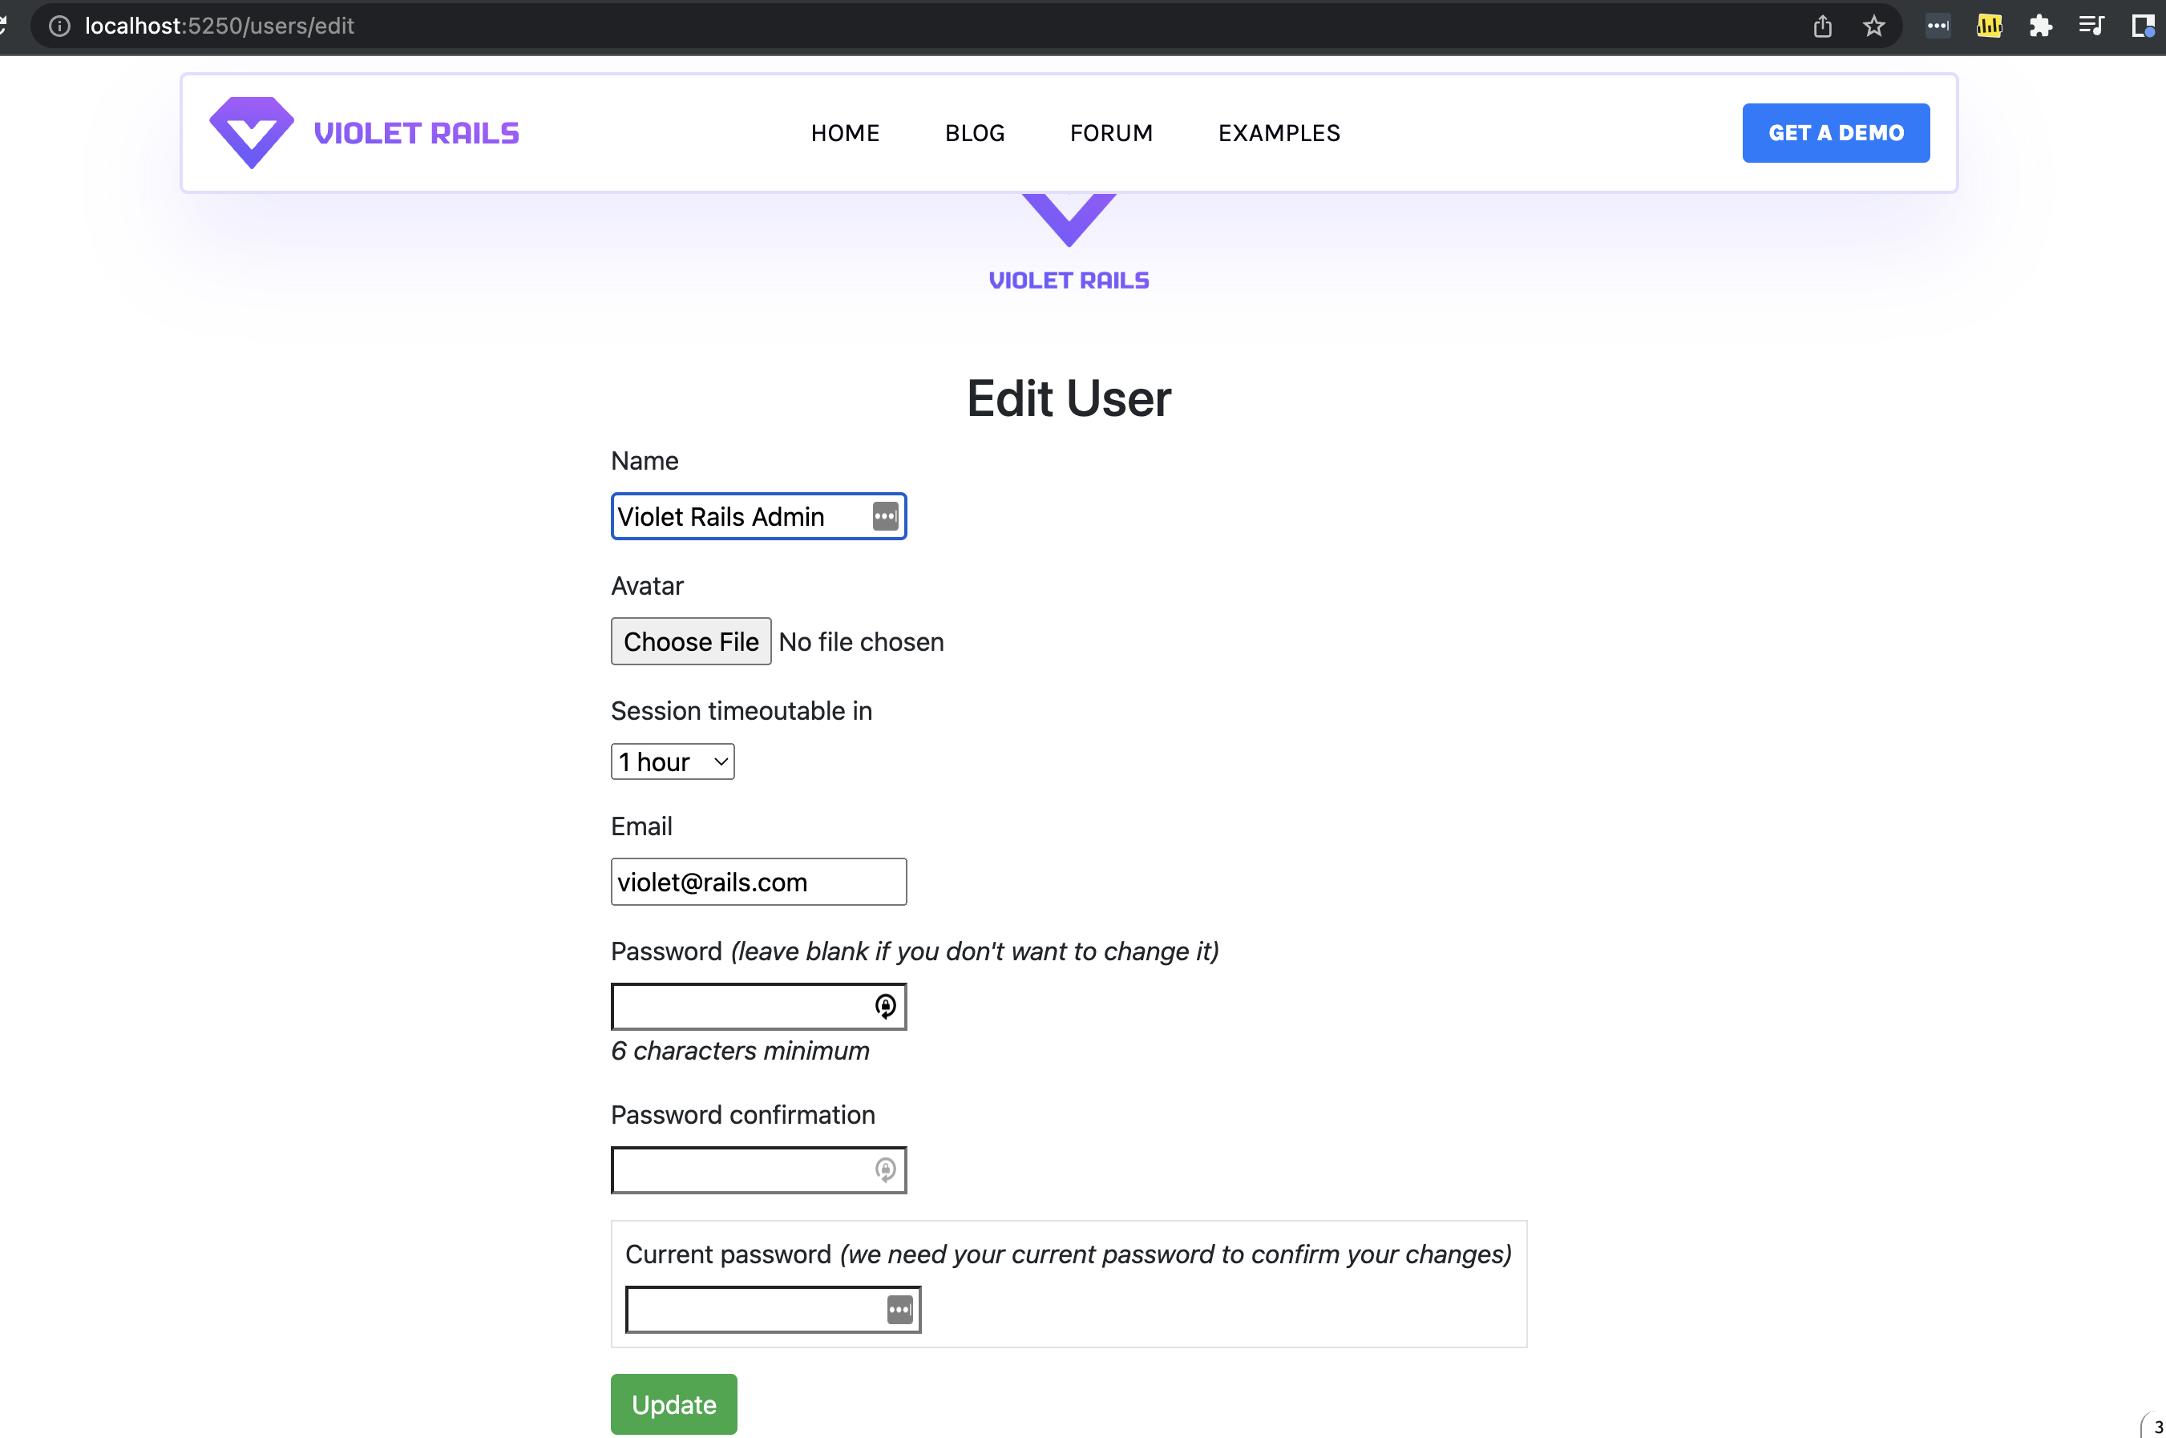The width and height of the screenshot is (2166, 1438).
Task: Open the BLOG navigation link
Action: point(974,133)
